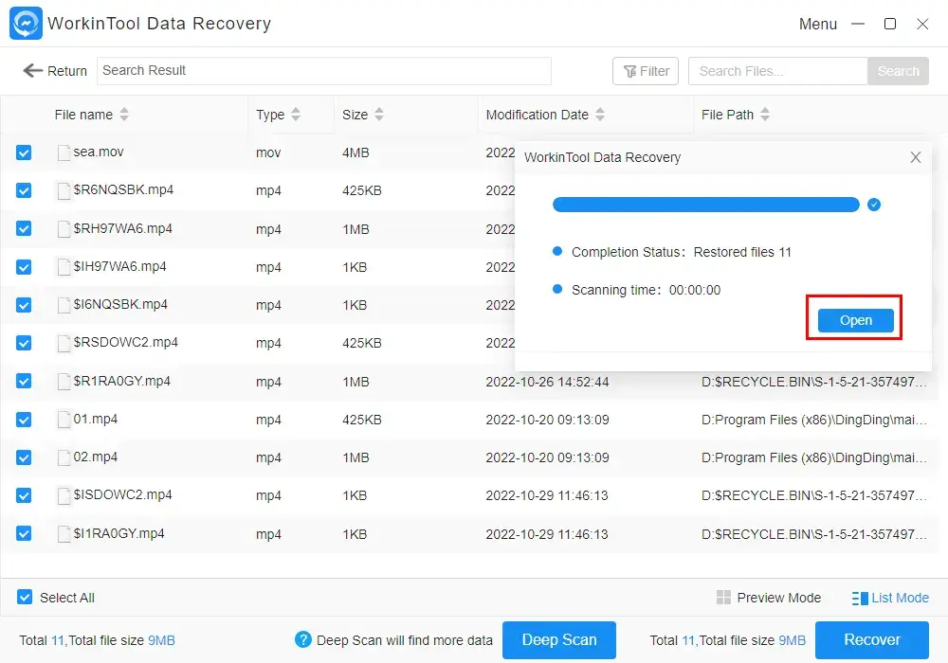Select the 01.mp4 file name
The height and width of the screenshot is (663, 948).
tap(96, 419)
